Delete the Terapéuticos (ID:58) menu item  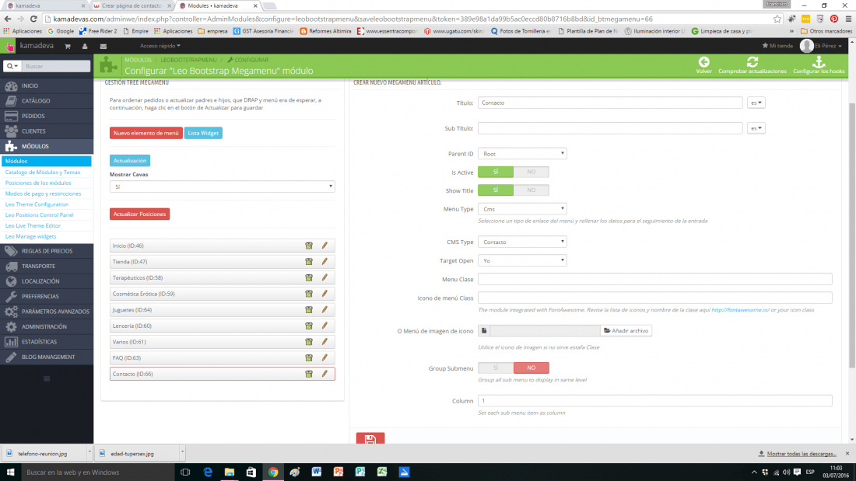point(309,277)
